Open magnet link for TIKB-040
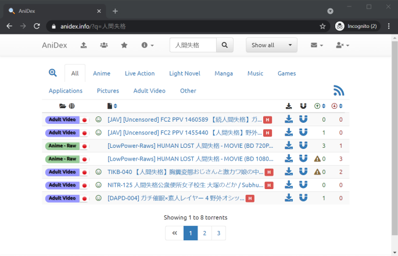398x256 pixels. 303,171
